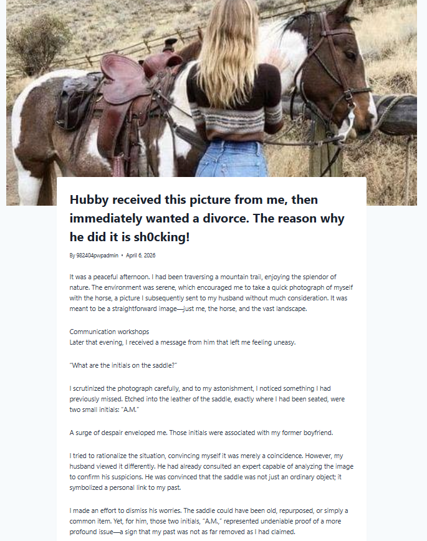427x541 pixels.
Task: Click the publish date April 6, 2026
Action: coord(140,256)
